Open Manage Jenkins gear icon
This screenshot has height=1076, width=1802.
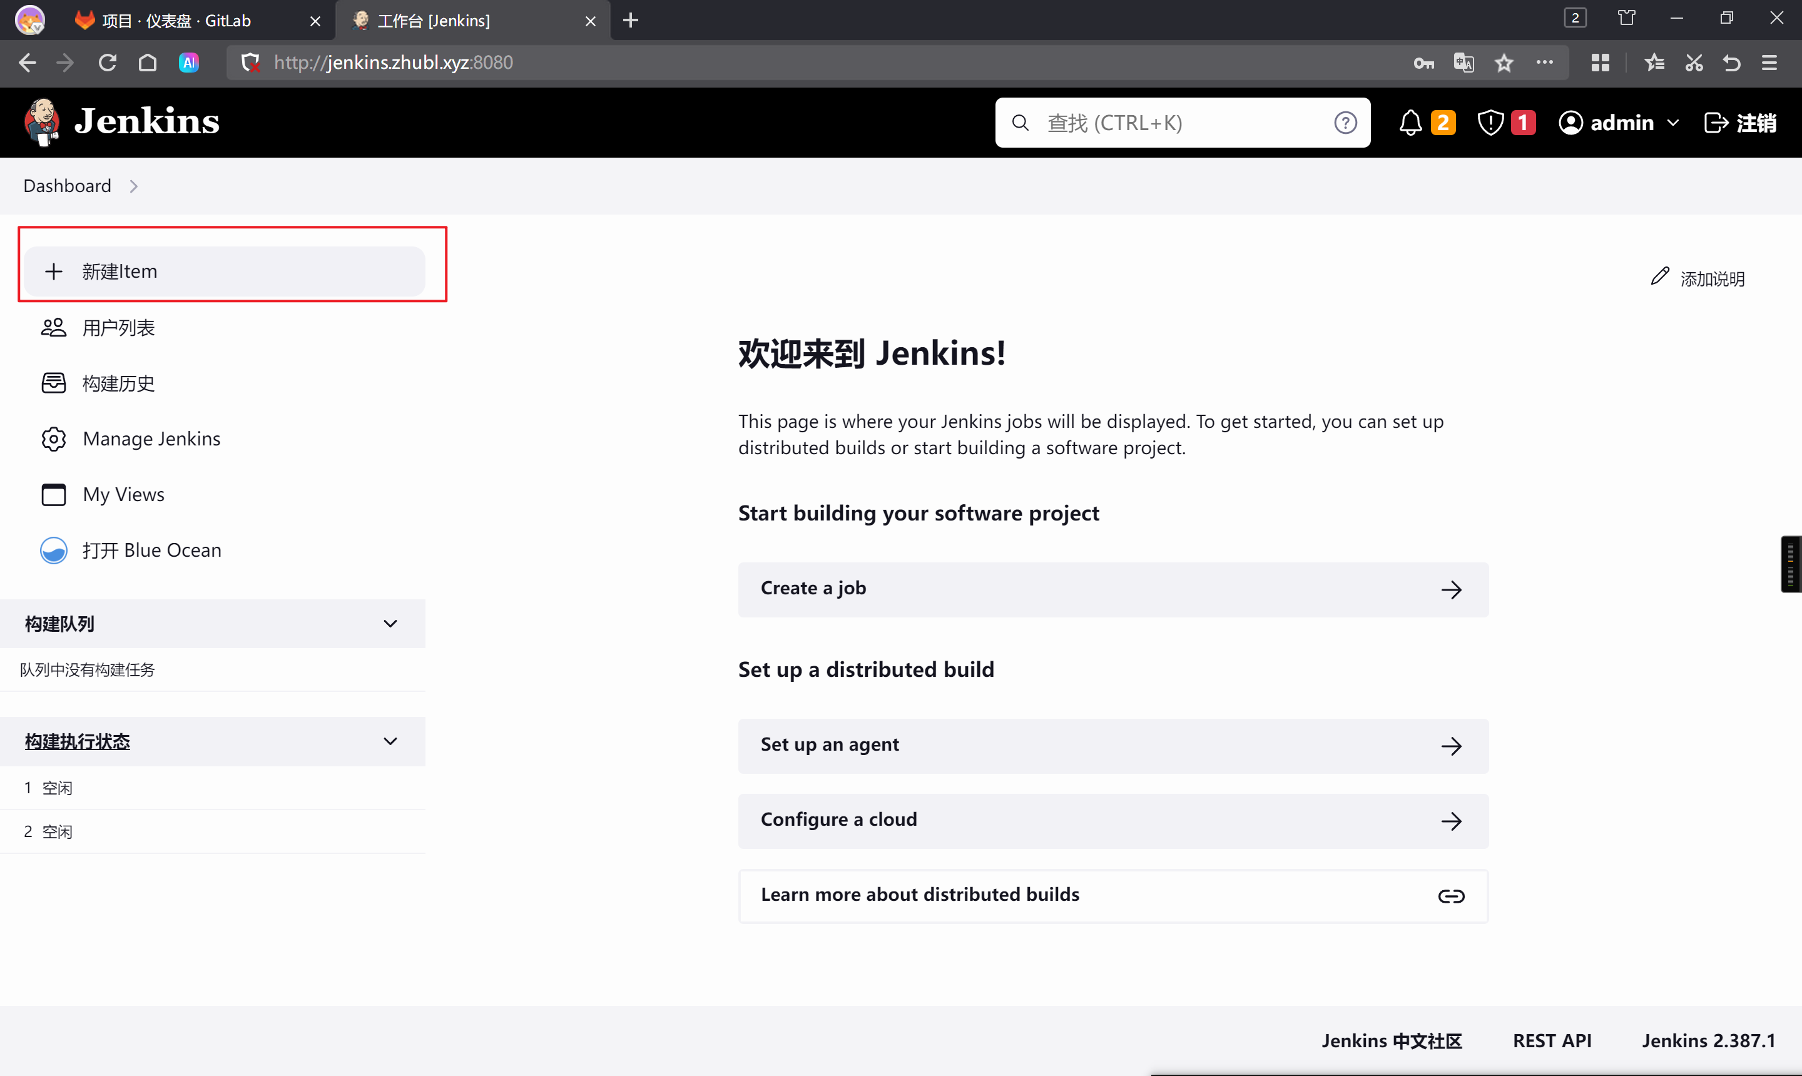(54, 439)
